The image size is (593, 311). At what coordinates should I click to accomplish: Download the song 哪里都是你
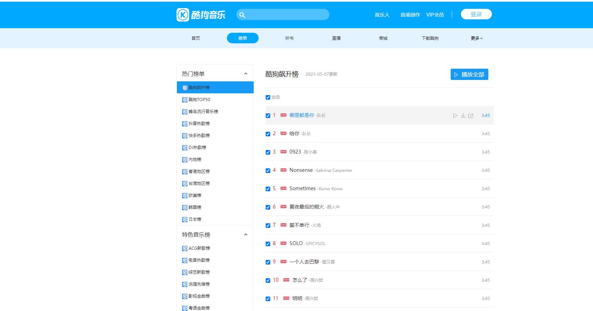click(x=463, y=116)
